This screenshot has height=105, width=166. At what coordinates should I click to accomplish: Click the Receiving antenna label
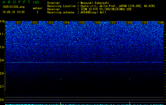coord(61,12)
